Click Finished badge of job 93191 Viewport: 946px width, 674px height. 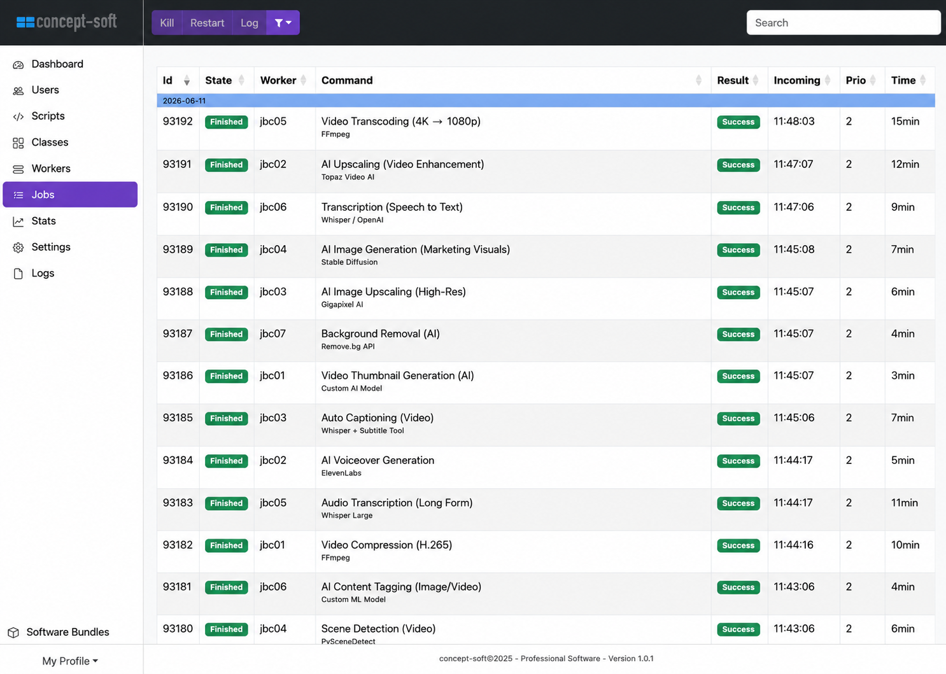coord(226,165)
